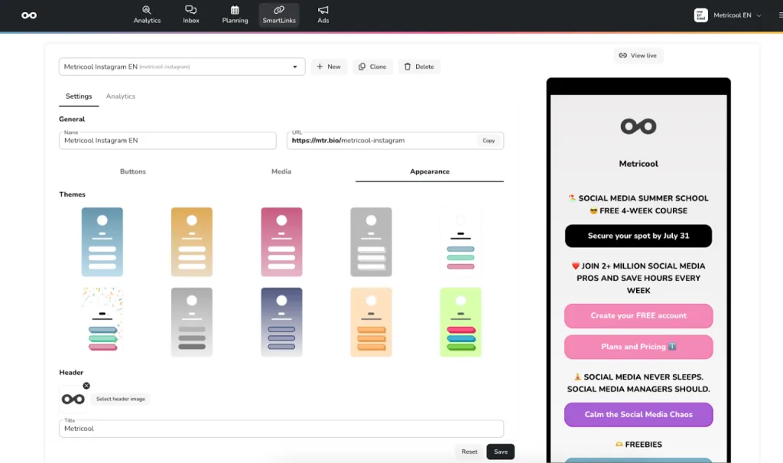783x463 pixels.
Task: Open Analytics from the top navigation
Action: tap(147, 15)
